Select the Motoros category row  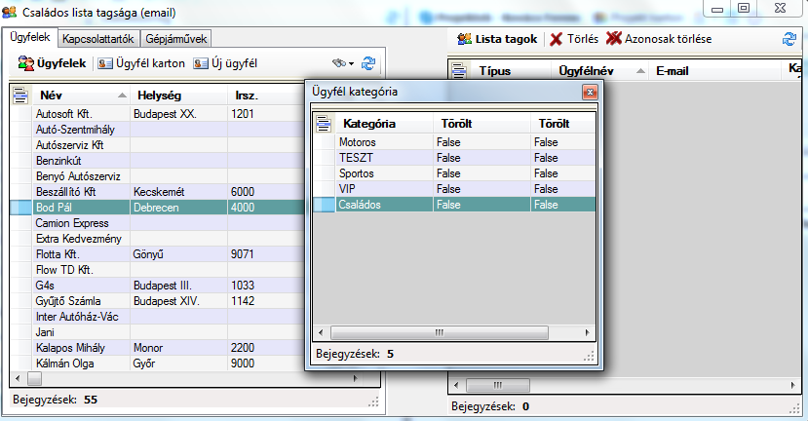point(454,142)
